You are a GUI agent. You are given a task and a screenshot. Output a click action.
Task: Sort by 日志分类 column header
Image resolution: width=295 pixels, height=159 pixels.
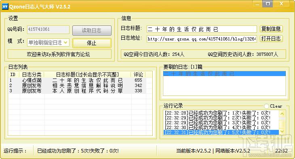(x=32, y=74)
